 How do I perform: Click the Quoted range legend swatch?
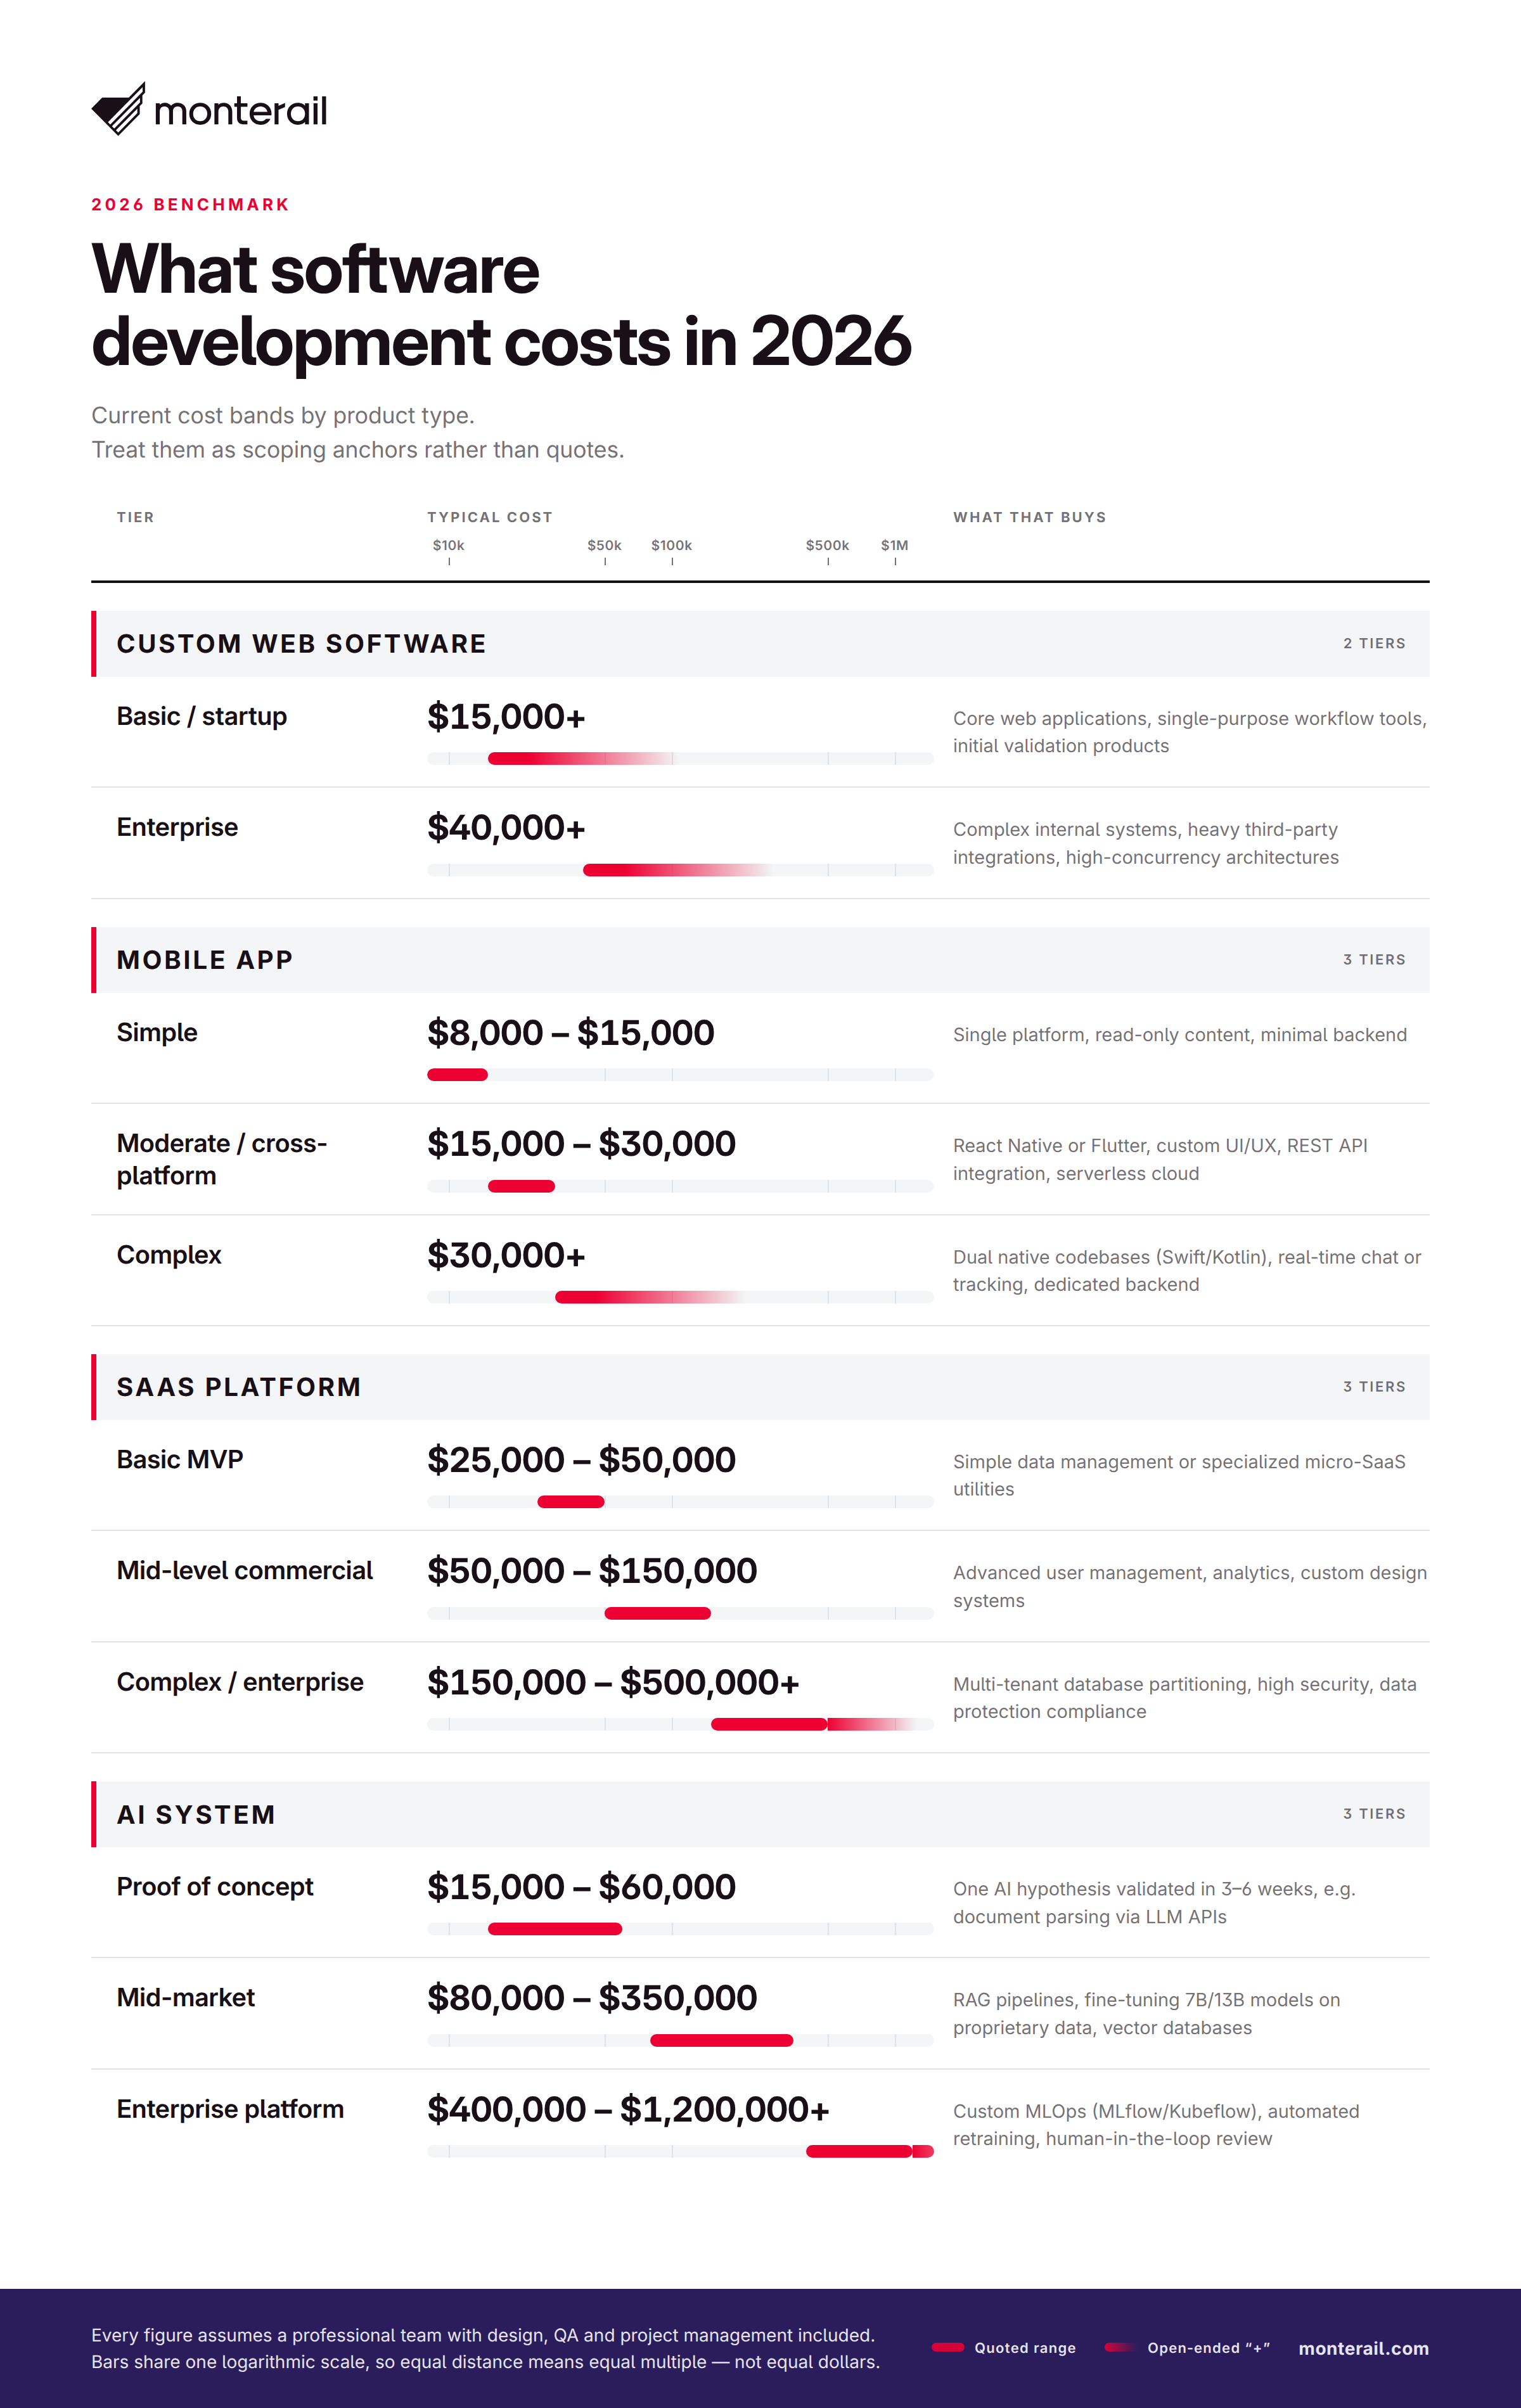[x=948, y=2347]
